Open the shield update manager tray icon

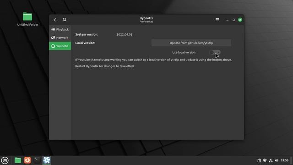(x=265, y=160)
